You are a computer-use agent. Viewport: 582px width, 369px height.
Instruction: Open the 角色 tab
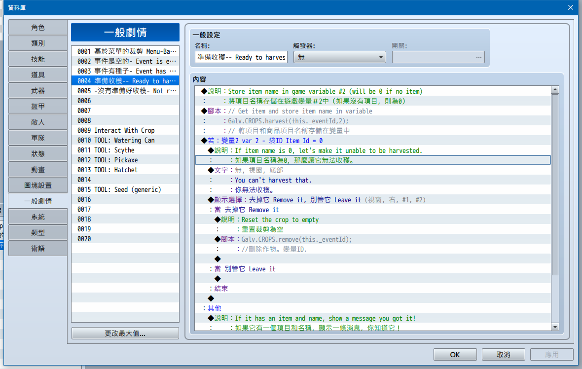click(x=38, y=28)
